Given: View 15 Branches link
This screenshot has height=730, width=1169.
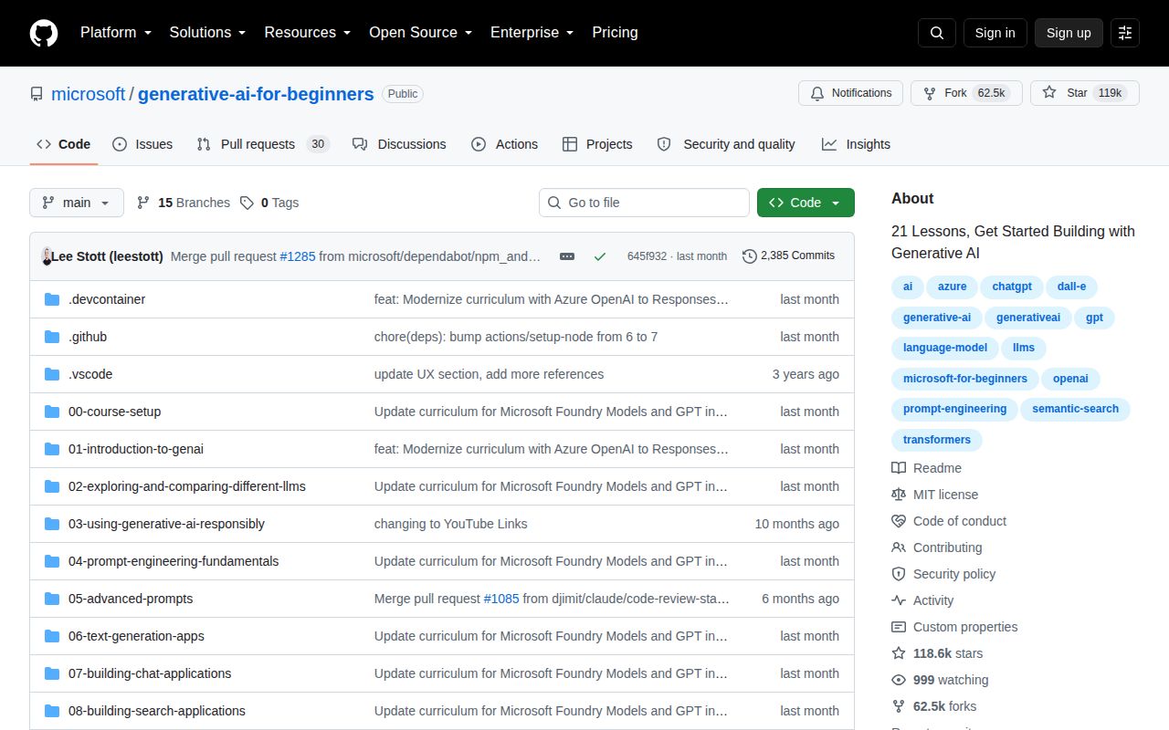Looking at the screenshot, I should click(184, 203).
